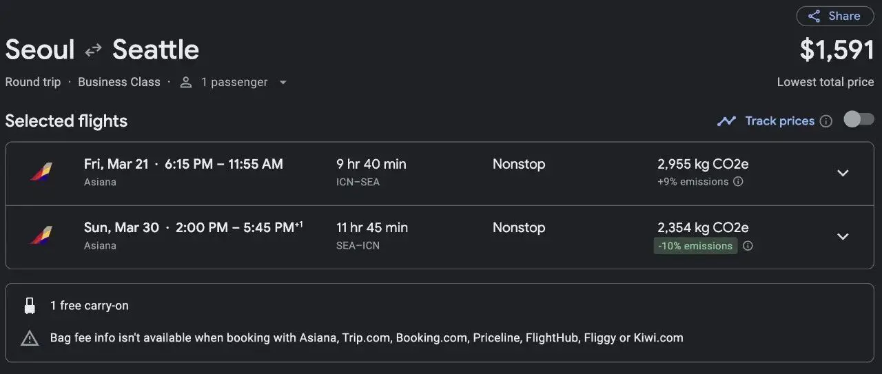Click the Asiana logo on the outbound flight
Screen dimensions: 882x374
click(x=41, y=172)
